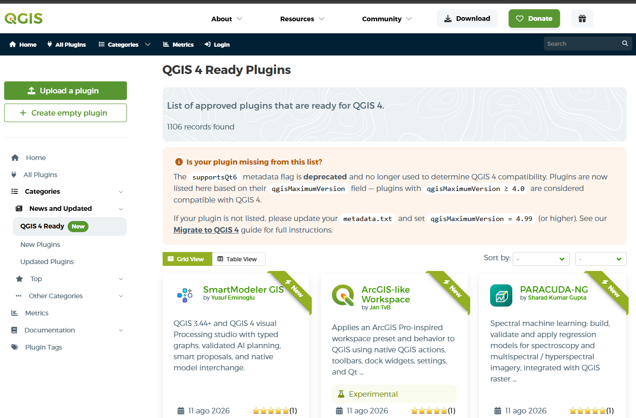Image resolution: width=636 pixels, height=418 pixels.
Task: Click the Donate button
Action: click(x=534, y=18)
